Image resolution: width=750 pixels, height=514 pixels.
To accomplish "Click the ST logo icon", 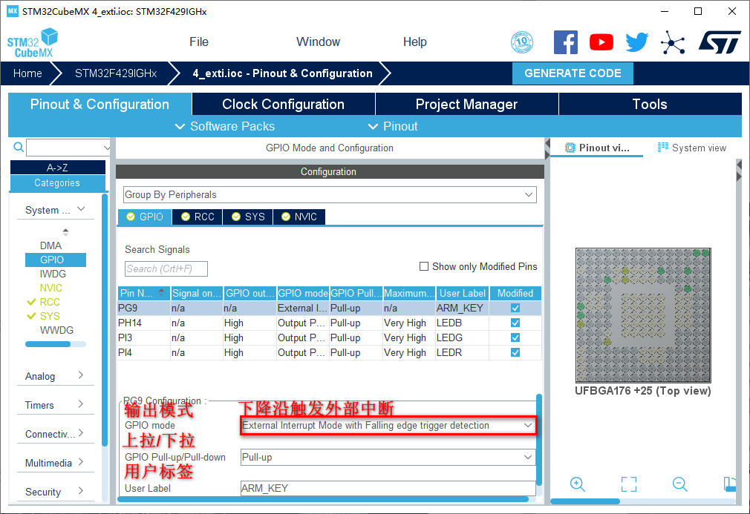I will [x=719, y=42].
